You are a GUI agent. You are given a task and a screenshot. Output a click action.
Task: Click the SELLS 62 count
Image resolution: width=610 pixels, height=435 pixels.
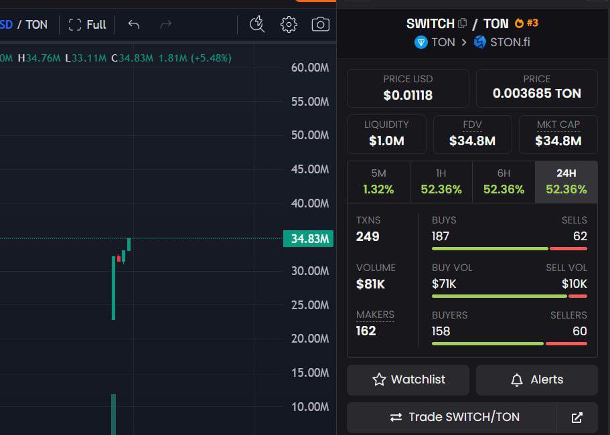(x=580, y=236)
